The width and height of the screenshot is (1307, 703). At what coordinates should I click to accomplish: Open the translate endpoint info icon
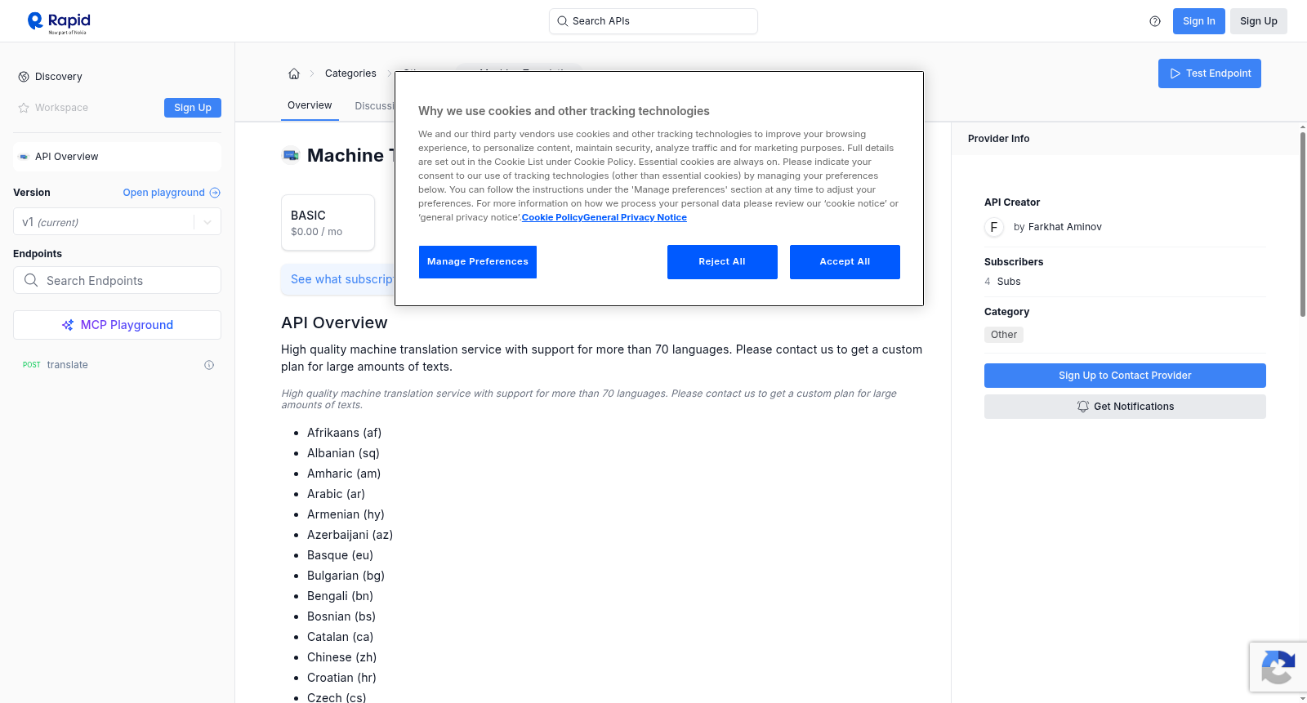209,365
